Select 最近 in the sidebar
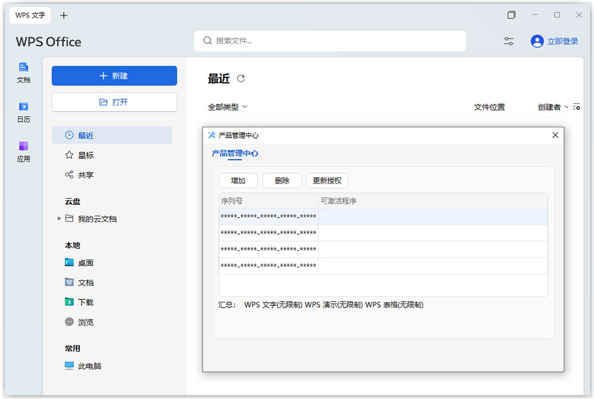The height and width of the screenshot is (399, 594). tap(112, 135)
